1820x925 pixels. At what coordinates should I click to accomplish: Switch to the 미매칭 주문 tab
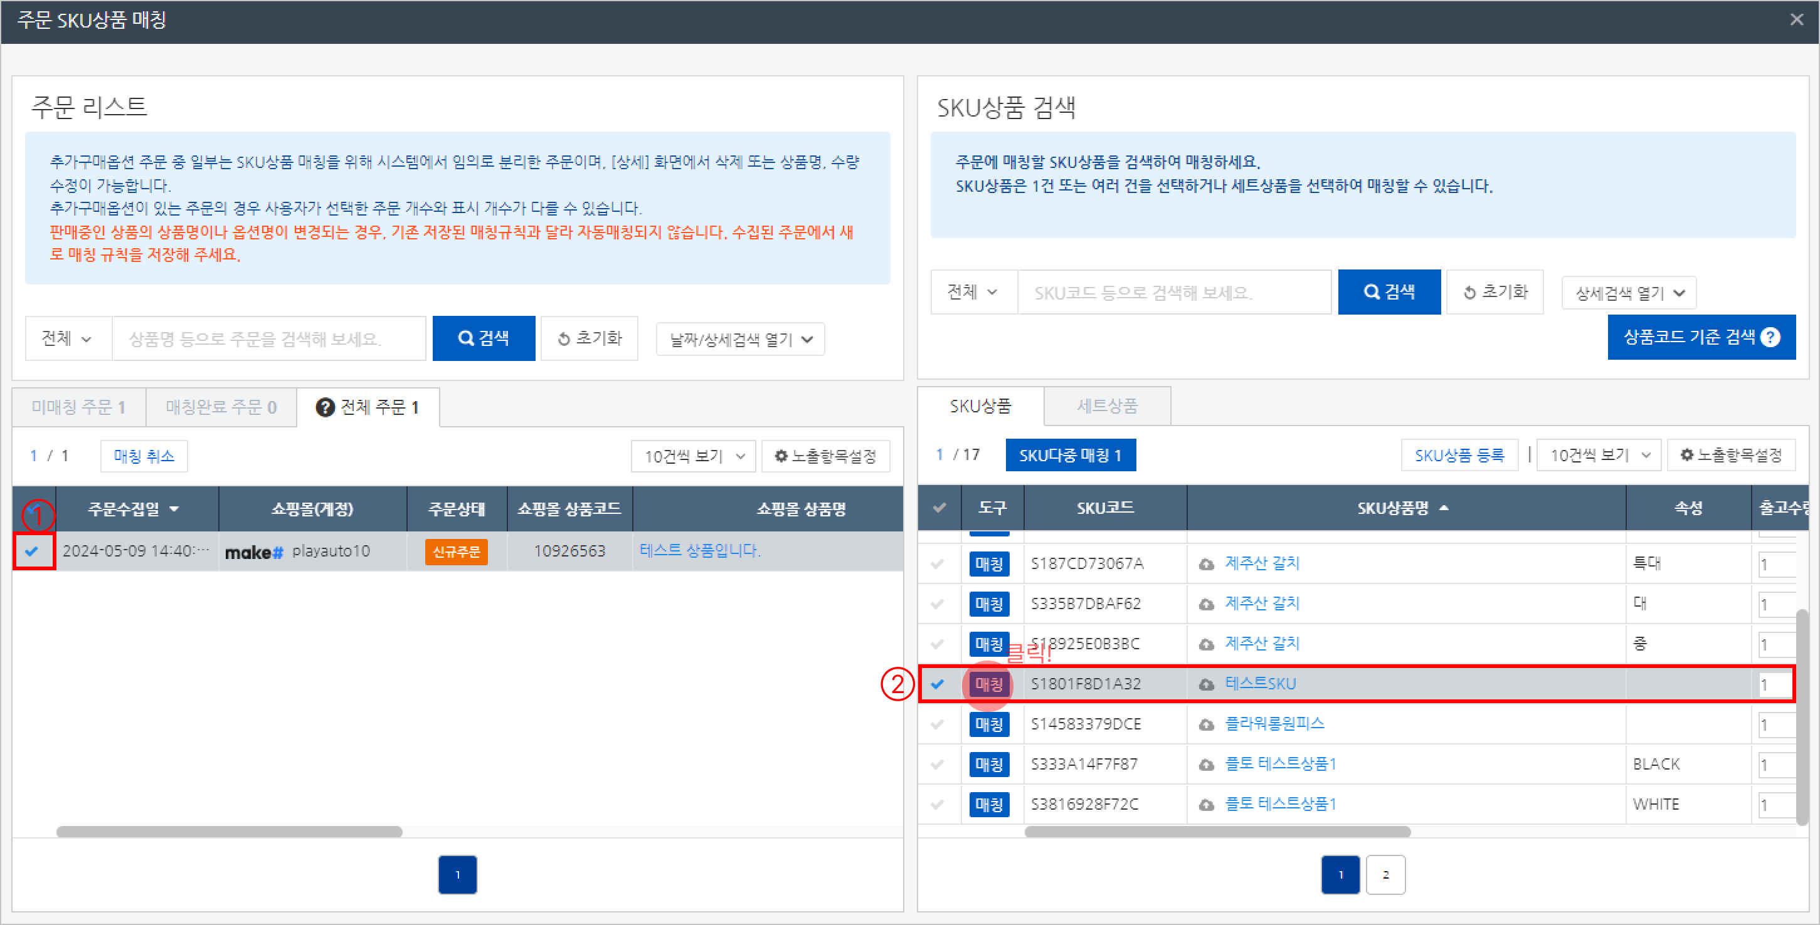tap(78, 407)
